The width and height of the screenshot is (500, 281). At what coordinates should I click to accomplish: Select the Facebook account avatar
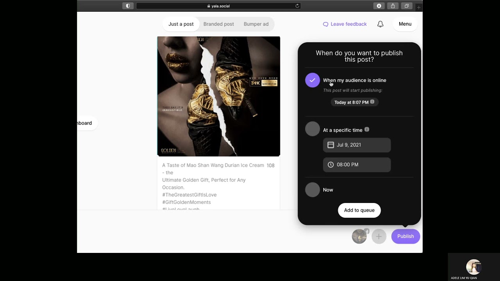coord(359,236)
